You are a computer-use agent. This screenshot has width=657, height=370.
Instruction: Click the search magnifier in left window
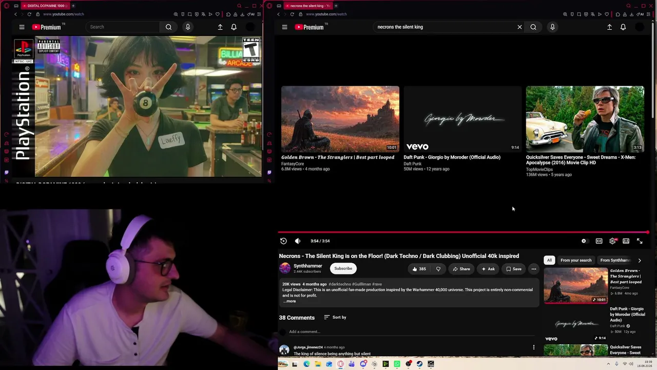[168, 27]
